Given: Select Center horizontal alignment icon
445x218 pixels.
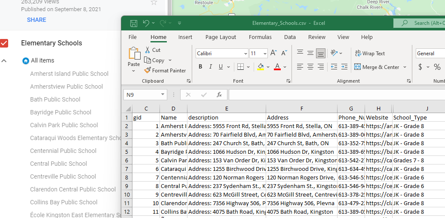Looking at the screenshot, I should click(x=310, y=67).
